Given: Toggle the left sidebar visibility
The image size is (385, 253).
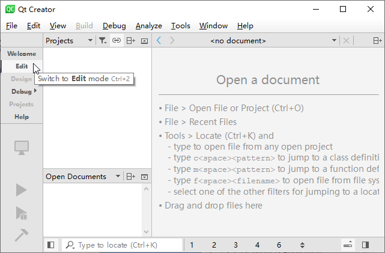Looking at the screenshot, I should click(51, 245).
